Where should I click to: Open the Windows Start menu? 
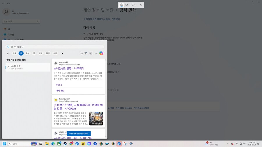pyautogui.click(x=4, y=144)
